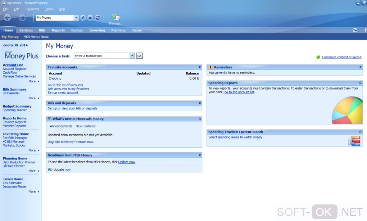Click Customize content or layout link
367x221 pixels.
click(x=341, y=57)
